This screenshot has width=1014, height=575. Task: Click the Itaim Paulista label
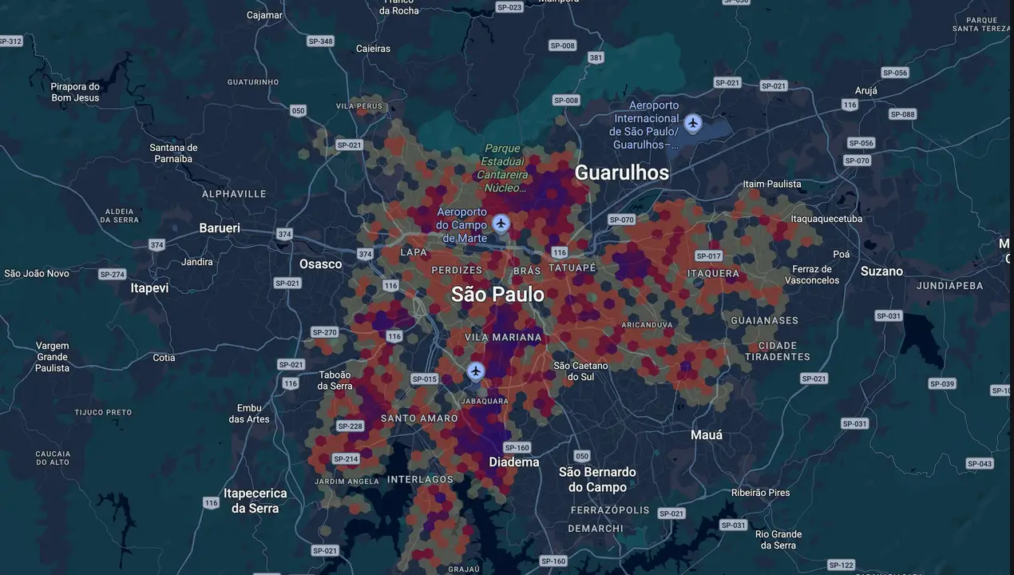point(772,184)
